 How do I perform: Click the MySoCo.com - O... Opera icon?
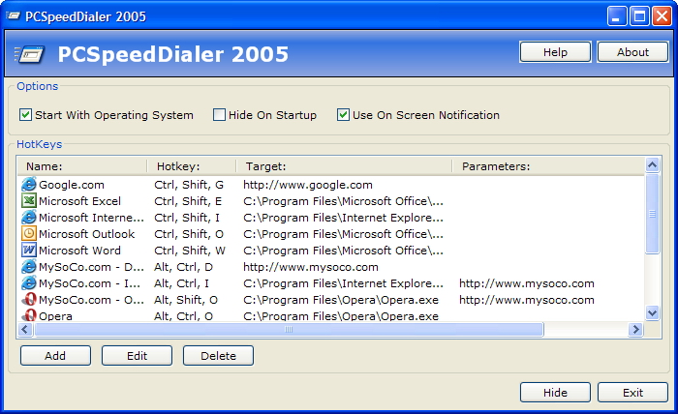pos(28,299)
